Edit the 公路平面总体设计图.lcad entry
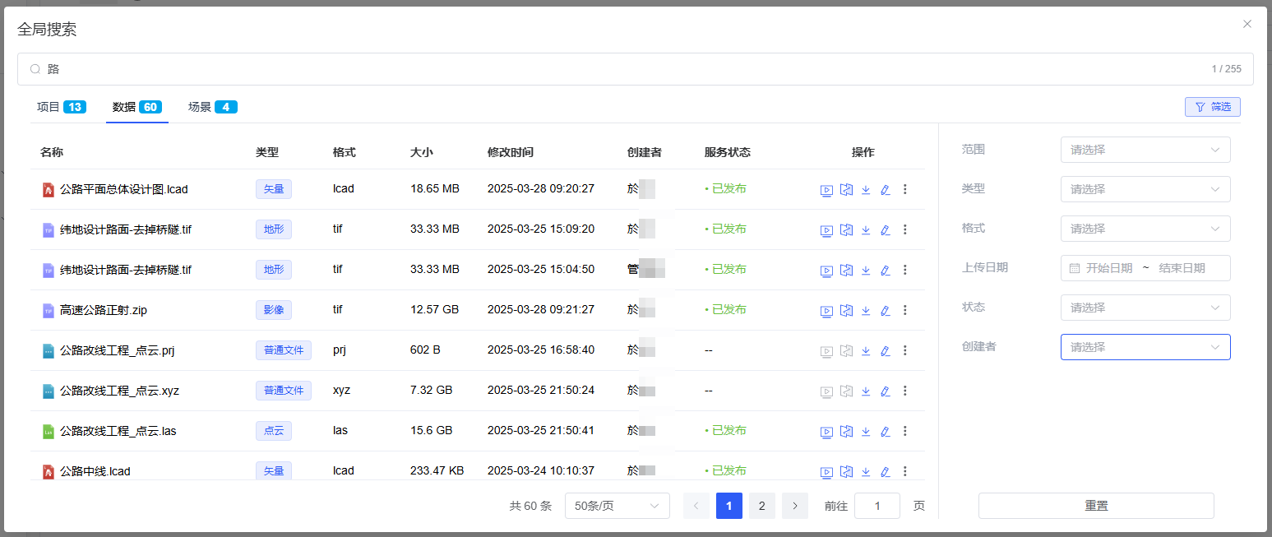1272x537 pixels. (x=886, y=190)
